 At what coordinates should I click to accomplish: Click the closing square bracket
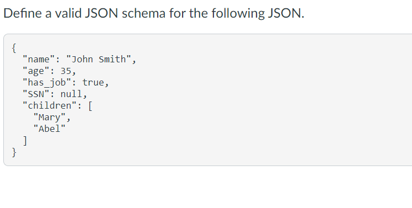[x=25, y=141]
